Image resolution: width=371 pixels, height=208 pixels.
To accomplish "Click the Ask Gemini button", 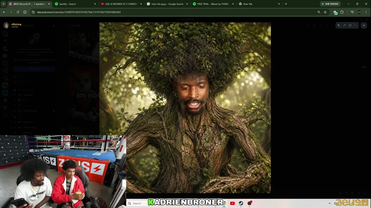I will coord(330,4).
